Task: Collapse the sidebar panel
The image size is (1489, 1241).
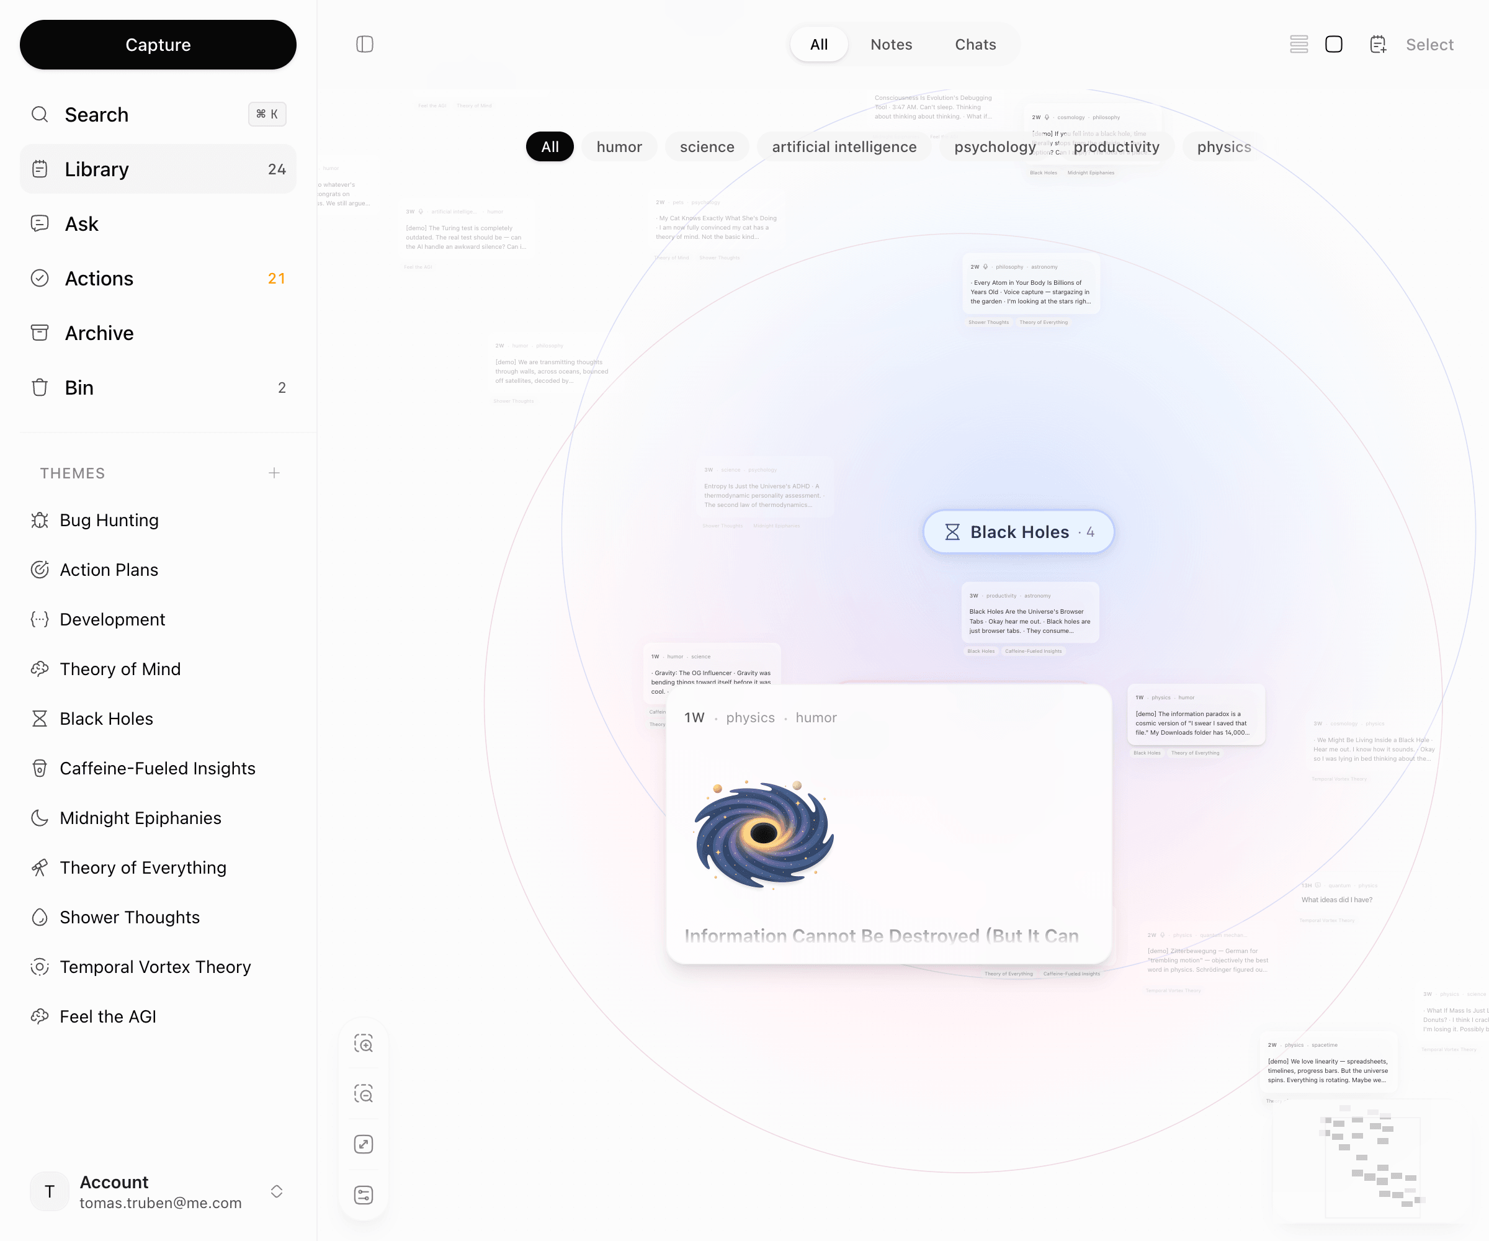Action: [364, 44]
